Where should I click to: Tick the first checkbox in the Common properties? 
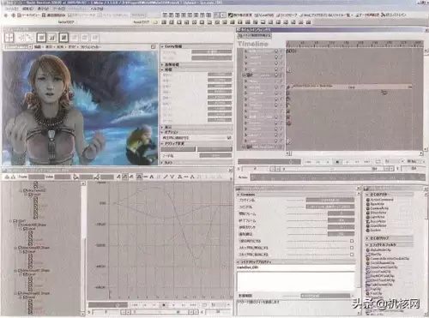click(352, 241)
